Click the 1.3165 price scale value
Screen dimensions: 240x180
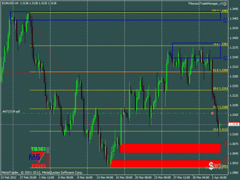tap(234, 115)
